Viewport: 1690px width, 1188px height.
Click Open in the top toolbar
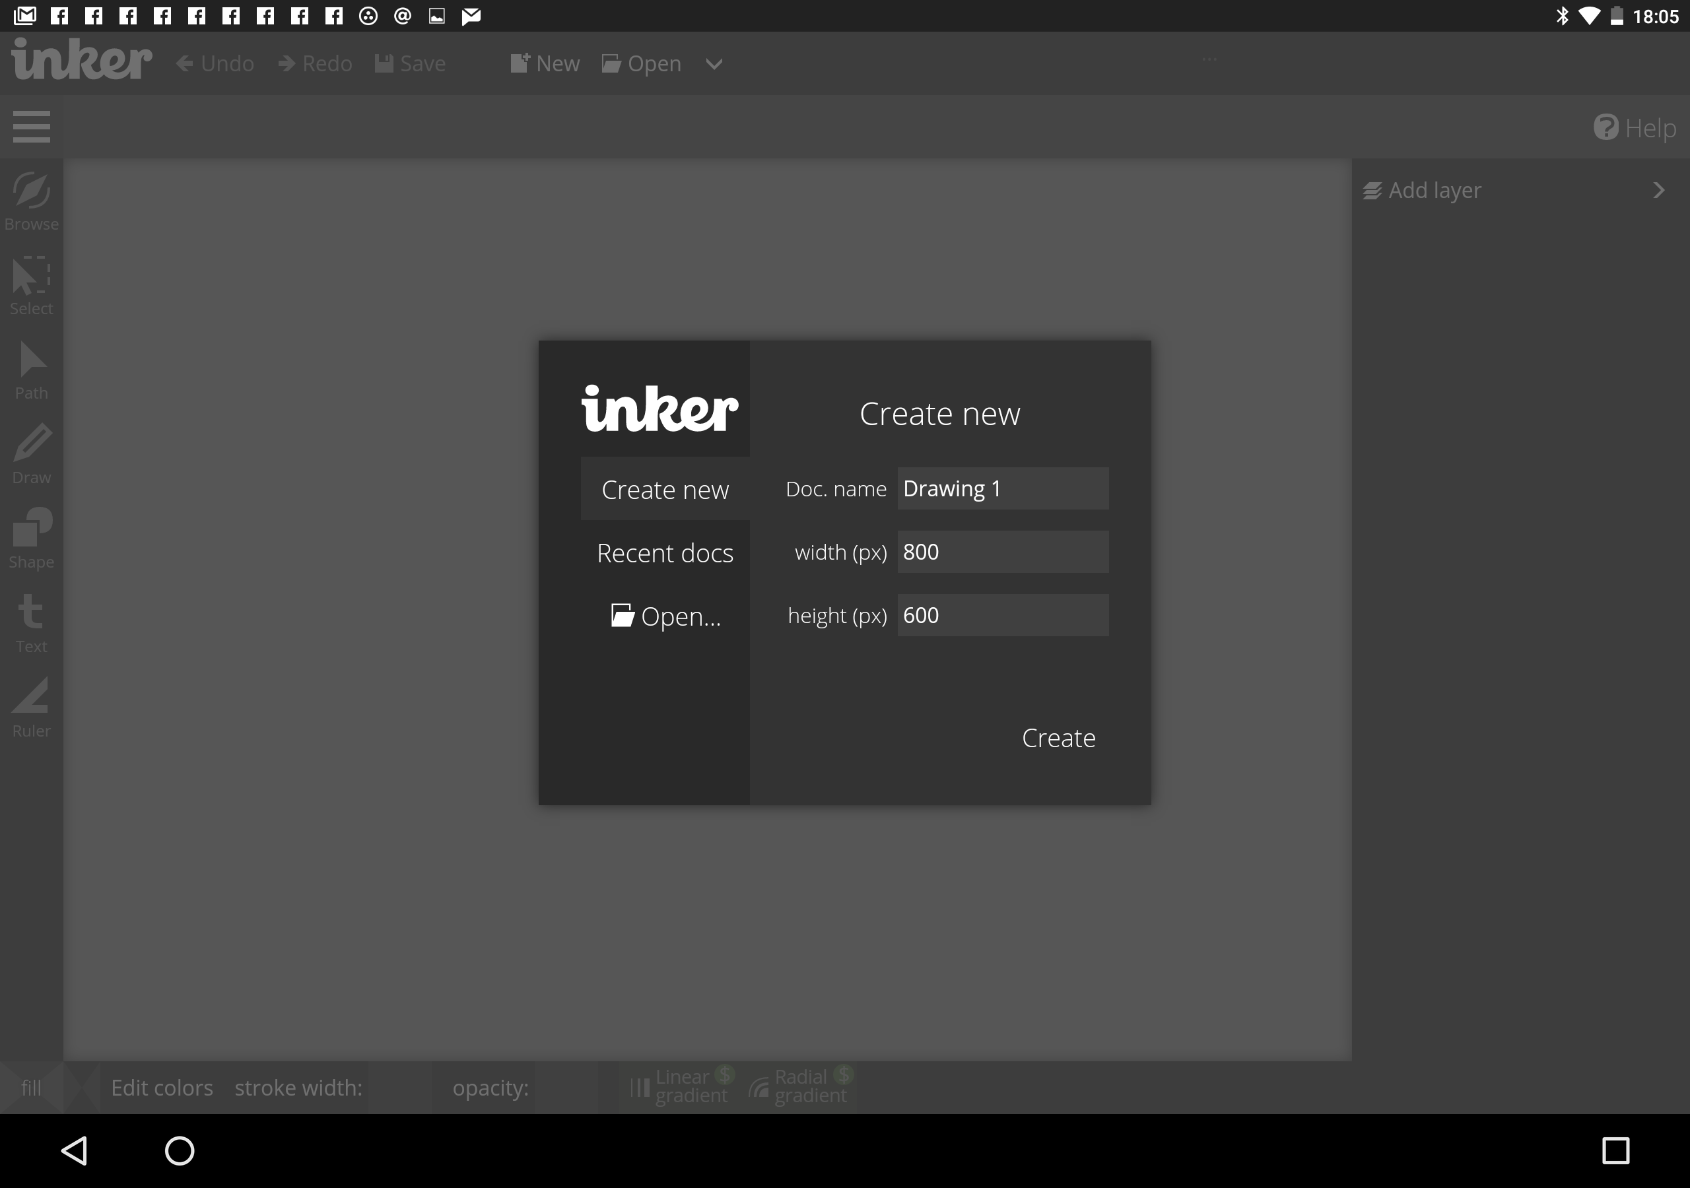(642, 64)
